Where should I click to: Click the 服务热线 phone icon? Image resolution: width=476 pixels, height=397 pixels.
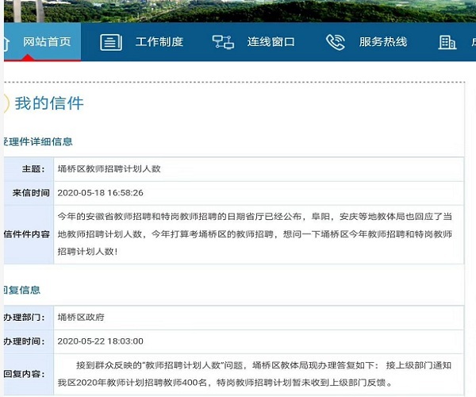336,42
